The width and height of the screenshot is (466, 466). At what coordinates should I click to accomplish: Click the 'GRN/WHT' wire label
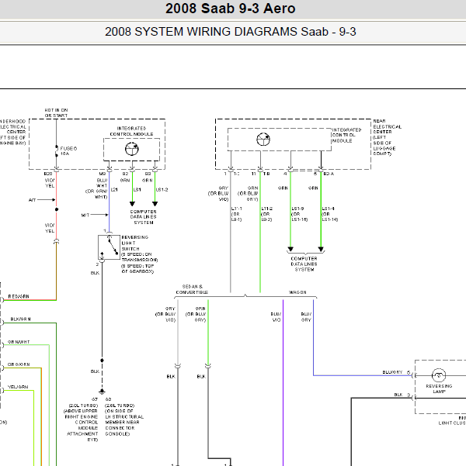coord(19,342)
